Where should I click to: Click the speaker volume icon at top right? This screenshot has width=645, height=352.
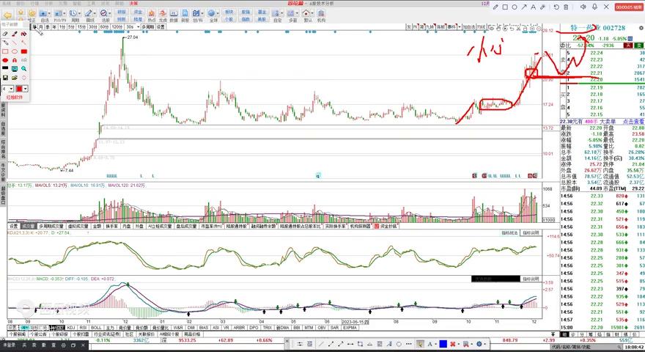(x=583, y=7)
